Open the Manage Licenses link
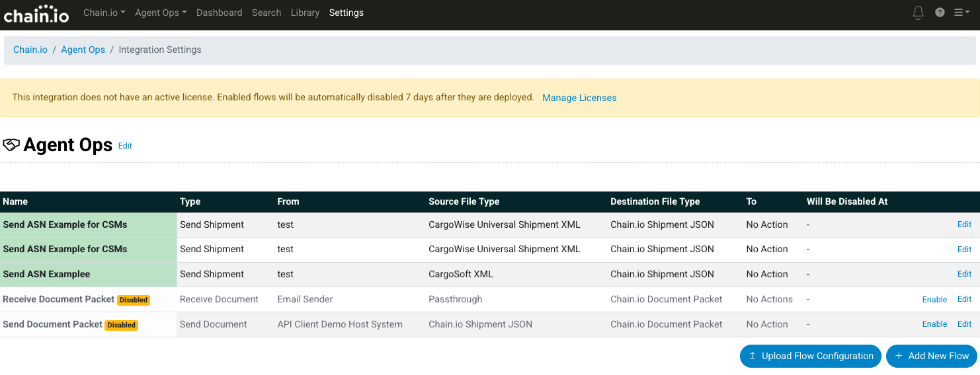The width and height of the screenshot is (980, 375). (x=579, y=98)
